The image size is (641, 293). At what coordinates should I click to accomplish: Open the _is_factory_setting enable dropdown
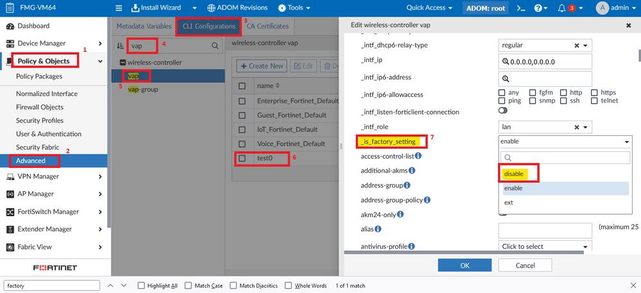click(x=565, y=142)
